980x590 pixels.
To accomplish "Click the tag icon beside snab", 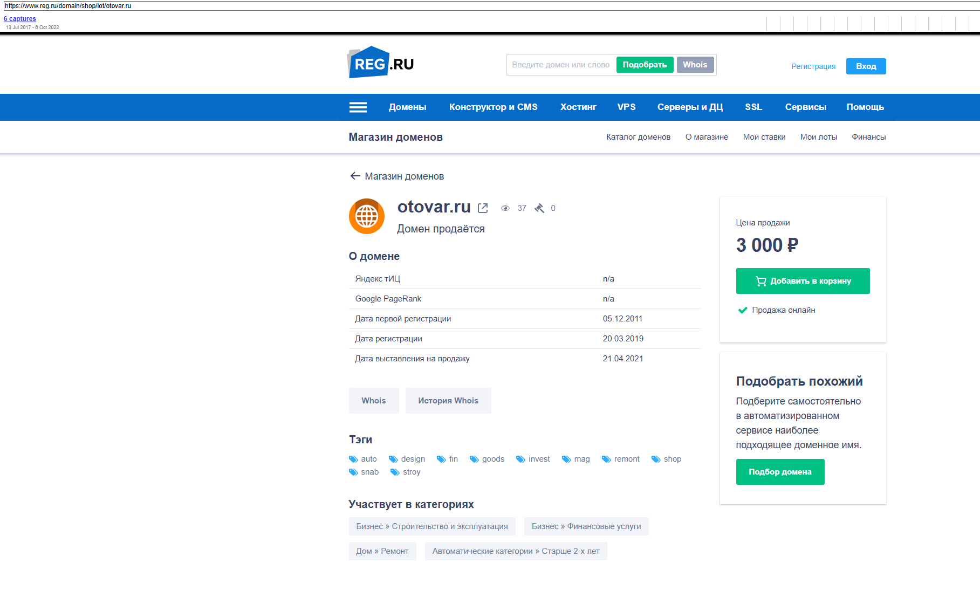I will pyautogui.click(x=353, y=472).
